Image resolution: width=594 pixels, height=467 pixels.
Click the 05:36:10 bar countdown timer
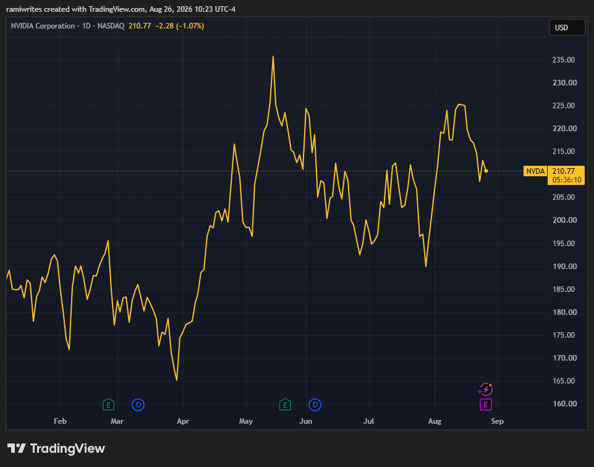(x=566, y=180)
